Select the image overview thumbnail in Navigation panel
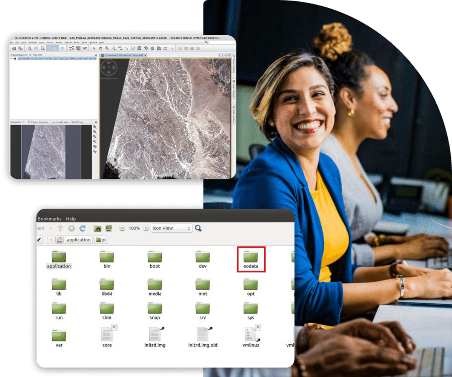The image size is (452, 377). (x=48, y=151)
